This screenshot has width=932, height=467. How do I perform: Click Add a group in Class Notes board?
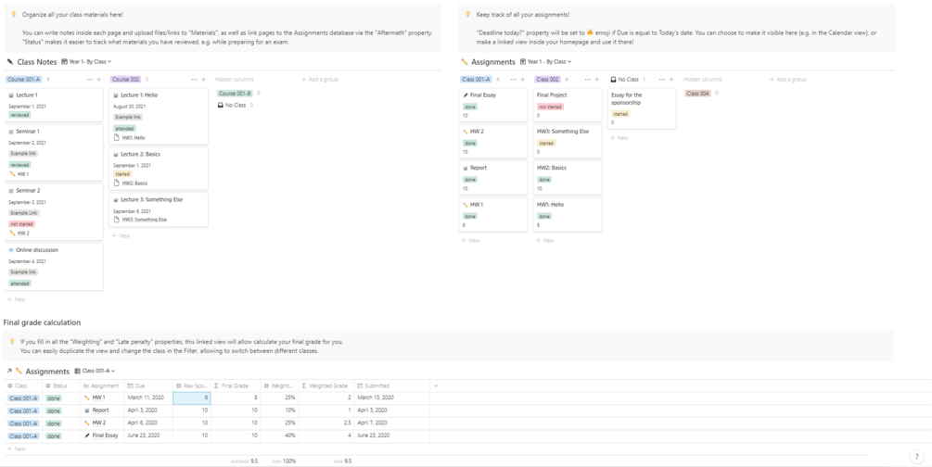coord(320,80)
